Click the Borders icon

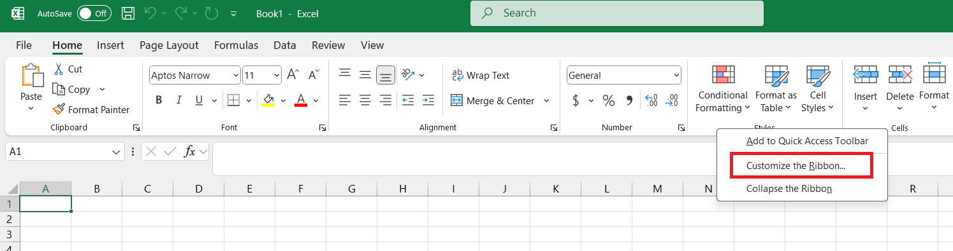[x=233, y=100]
